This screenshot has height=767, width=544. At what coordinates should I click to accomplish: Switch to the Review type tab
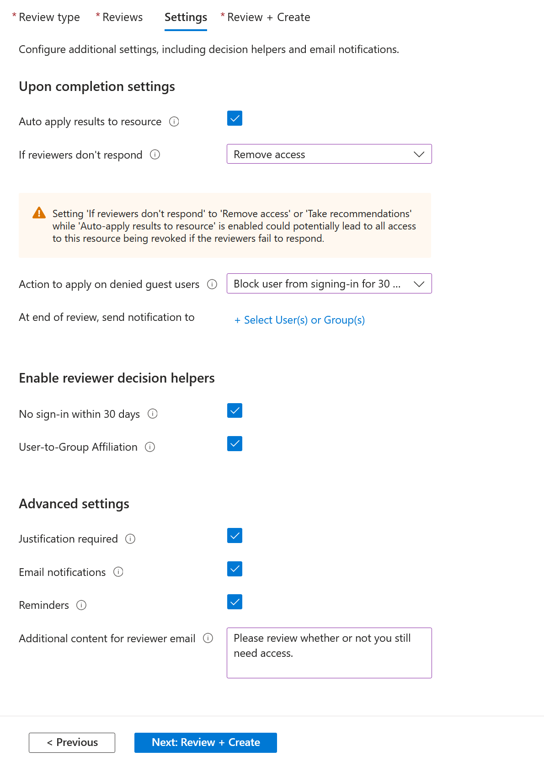point(50,17)
